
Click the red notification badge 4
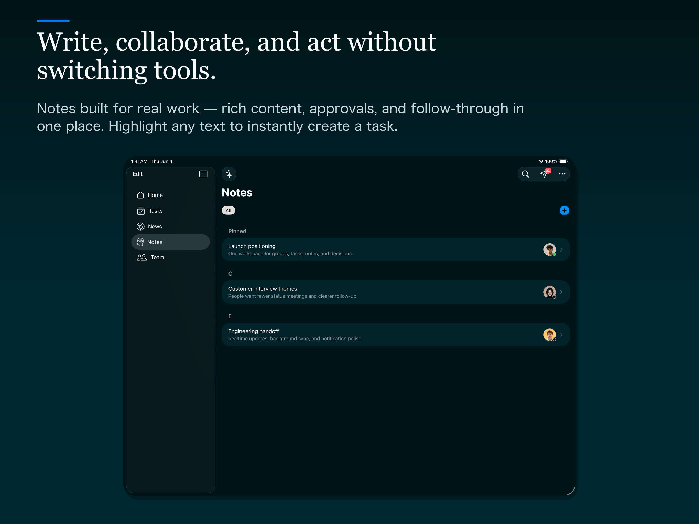(548, 171)
